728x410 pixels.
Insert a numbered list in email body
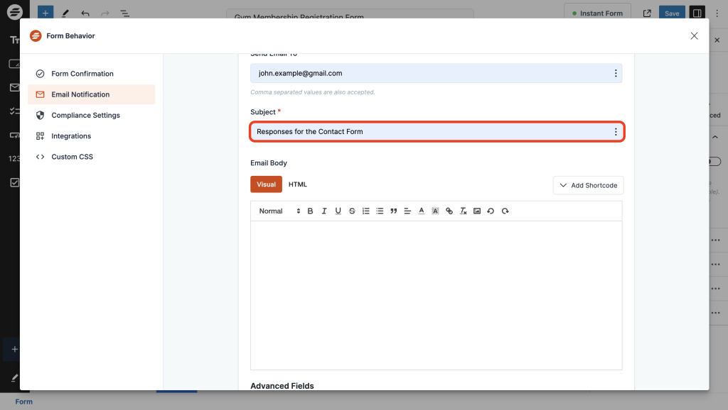click(366, 211)
